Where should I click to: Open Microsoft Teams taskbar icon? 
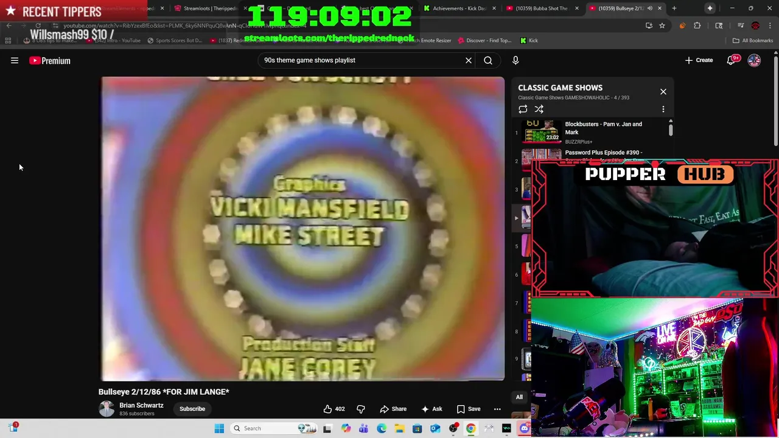[363, 428]
